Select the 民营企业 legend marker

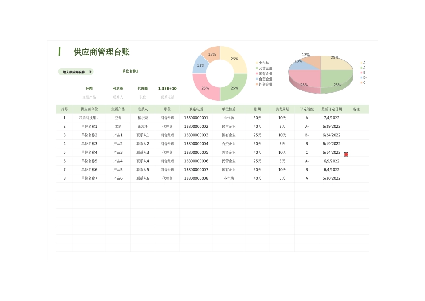pos(256,68)
